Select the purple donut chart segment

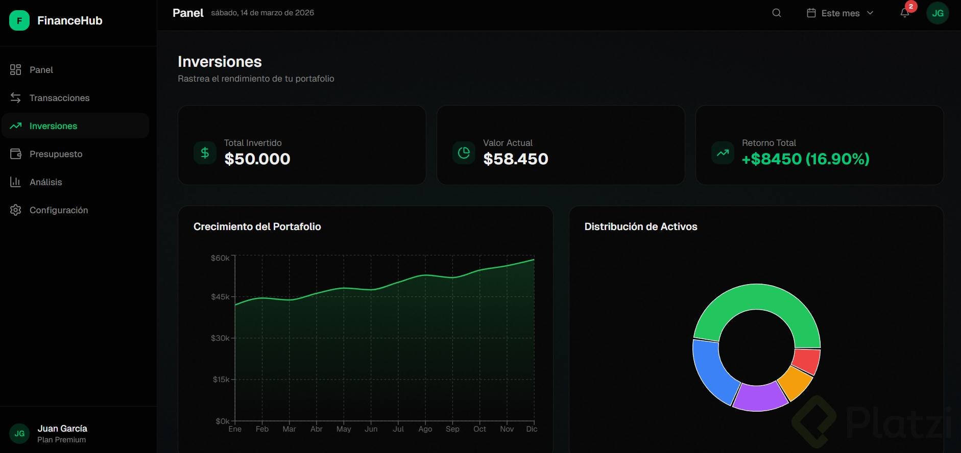pos(760,397)
